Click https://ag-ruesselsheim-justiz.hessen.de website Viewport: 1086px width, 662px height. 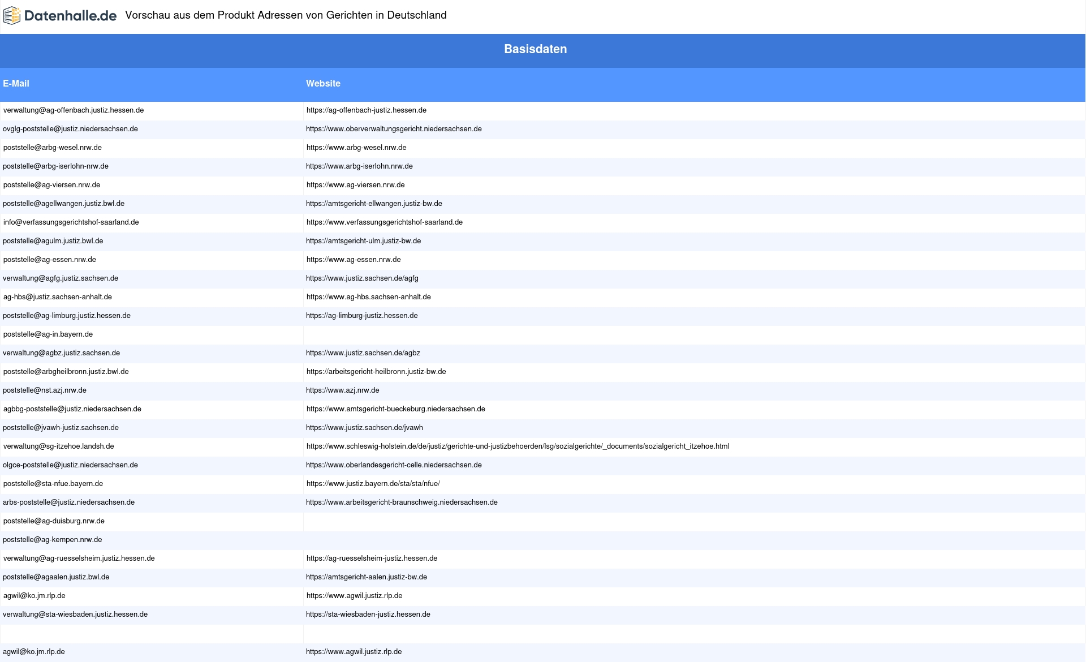click(x=372, y=558)
